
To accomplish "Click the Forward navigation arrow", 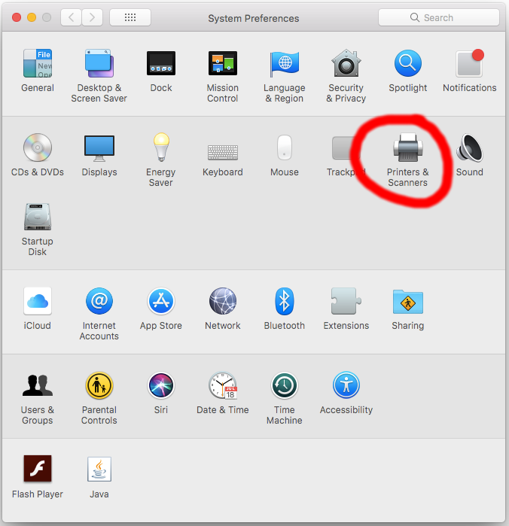I will point(92,17).
